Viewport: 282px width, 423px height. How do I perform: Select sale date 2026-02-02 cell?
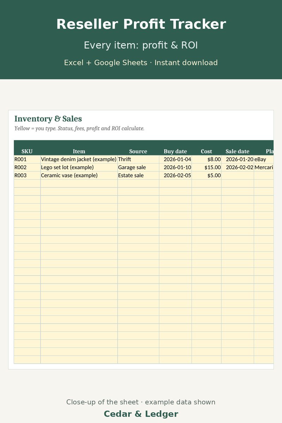pos(238,167)
